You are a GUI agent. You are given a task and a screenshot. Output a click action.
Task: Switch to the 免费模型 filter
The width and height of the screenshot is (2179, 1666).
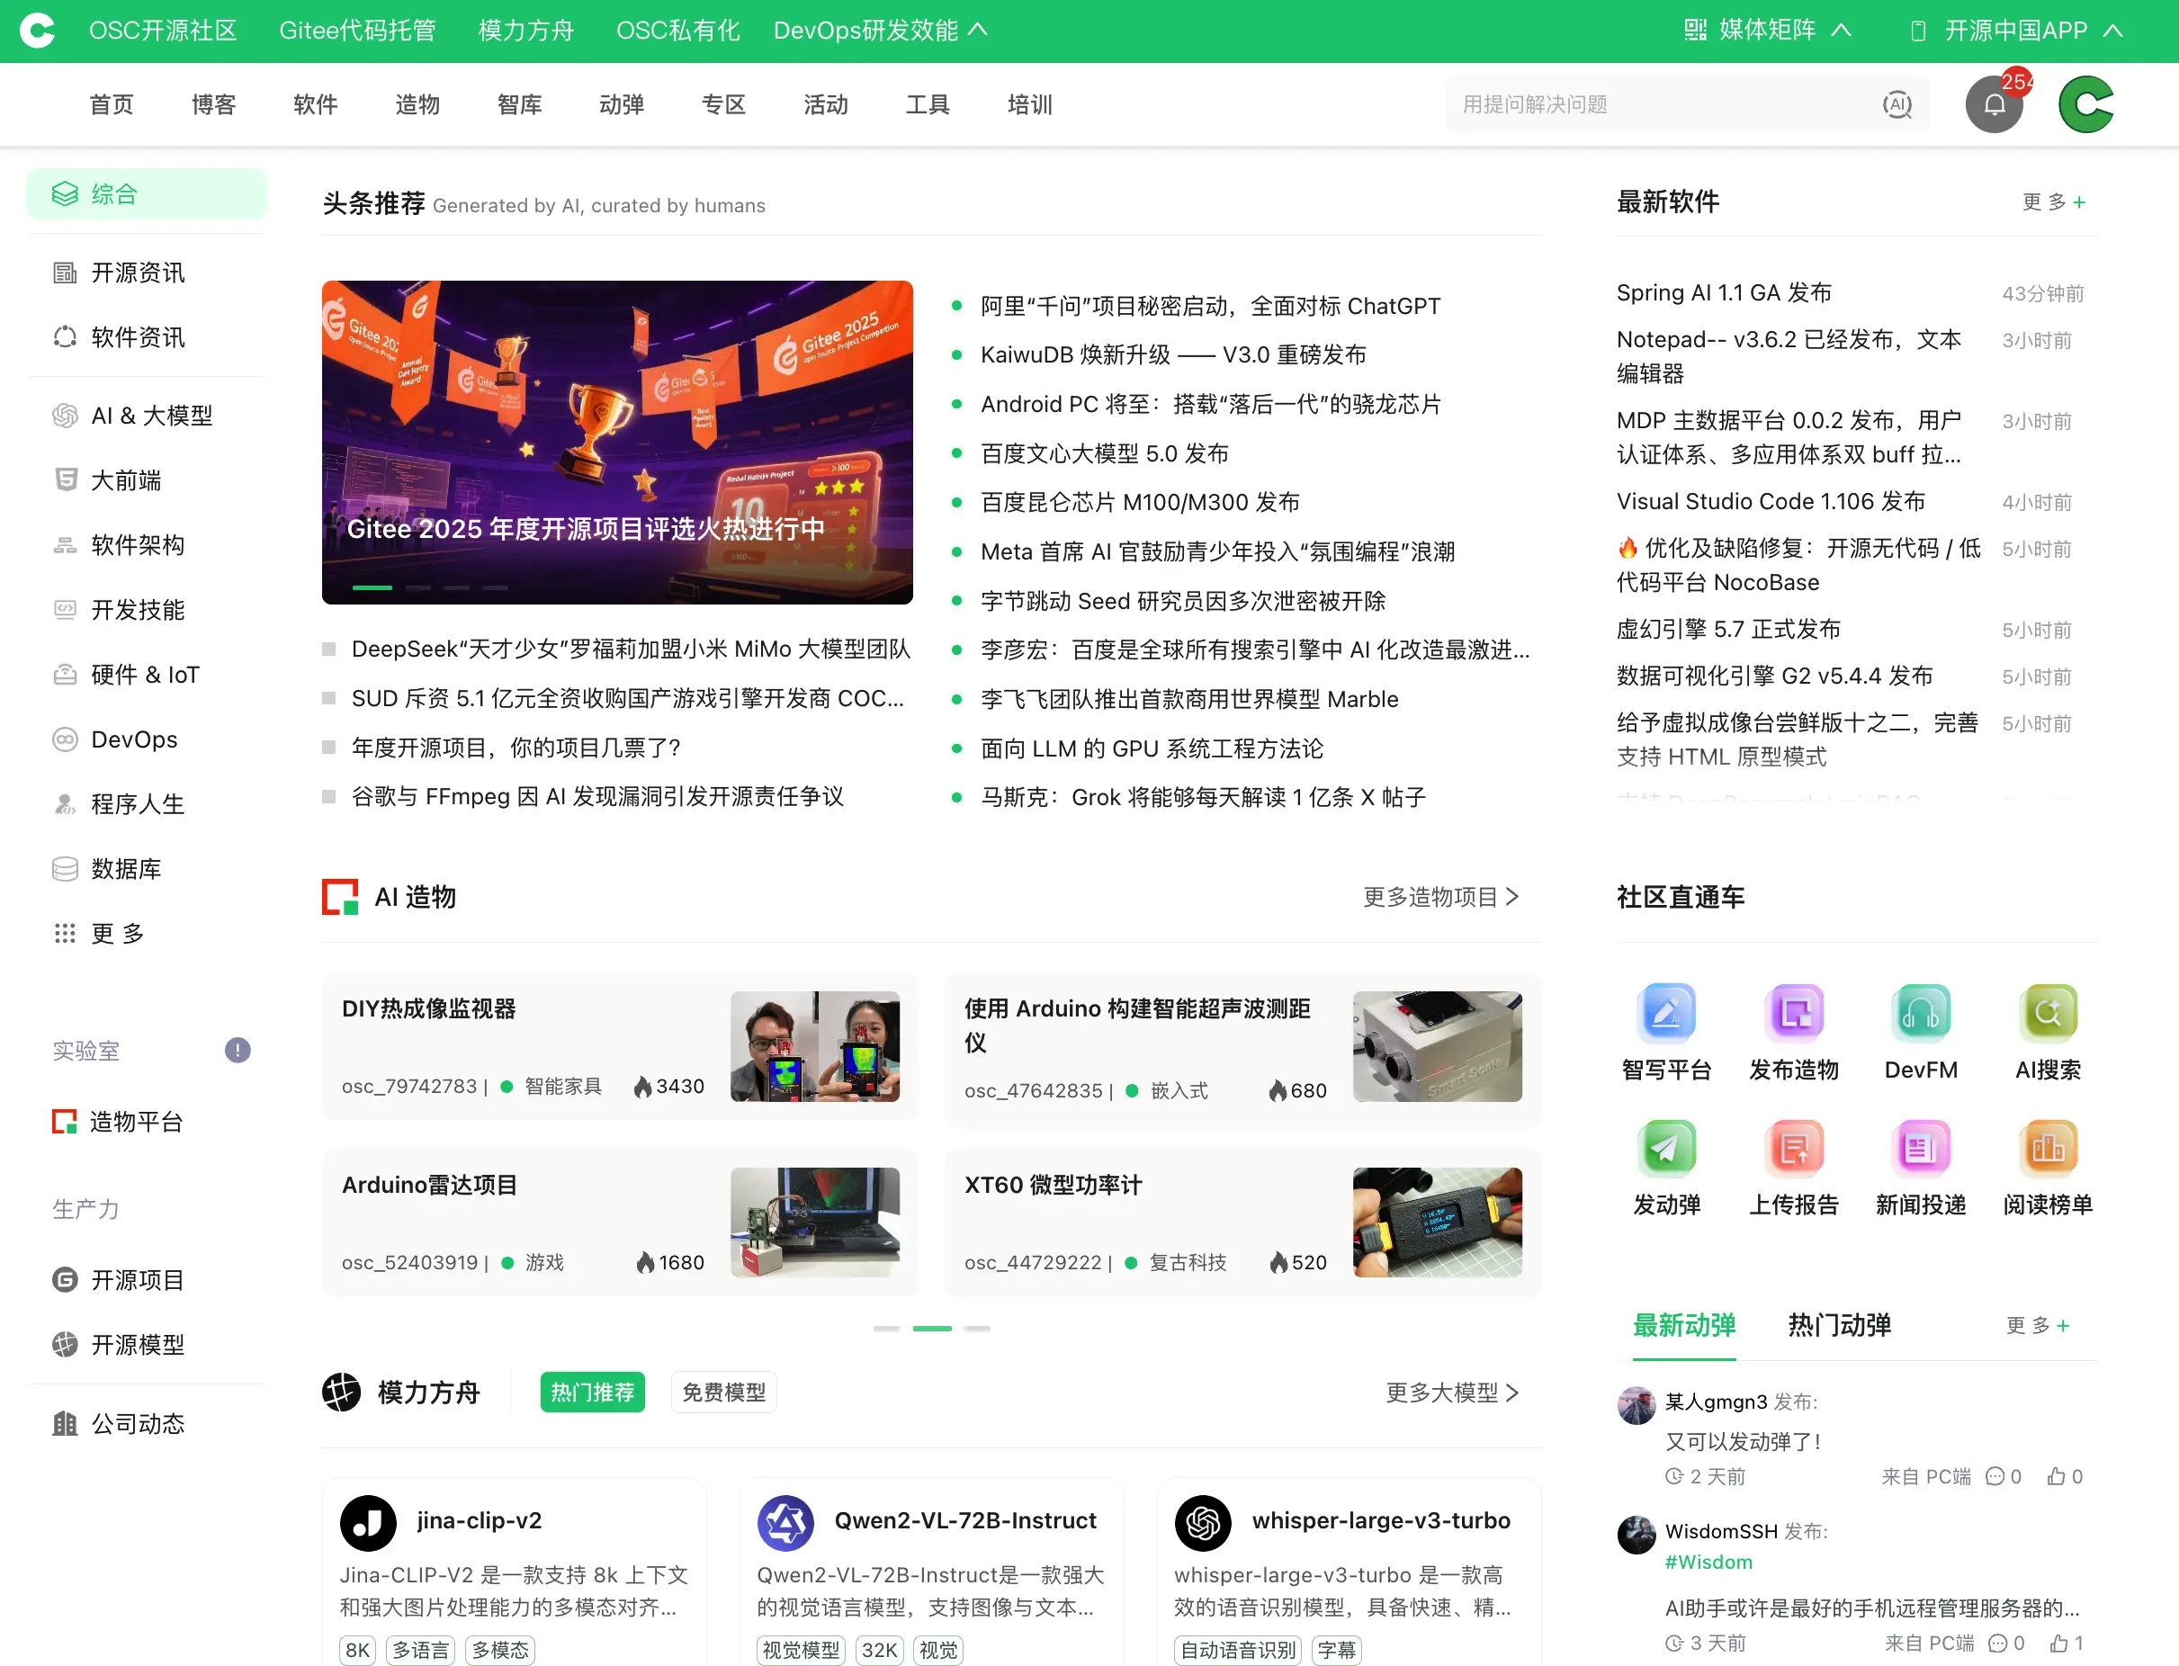point(723,1393)
